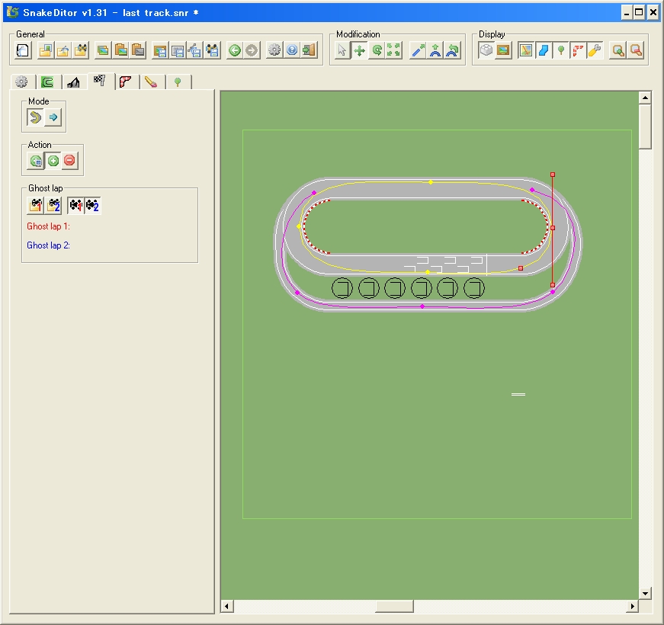Click magenta waypoint on bottom outer lane
Viewport: 664px width, 625px height.
[422, 306]
